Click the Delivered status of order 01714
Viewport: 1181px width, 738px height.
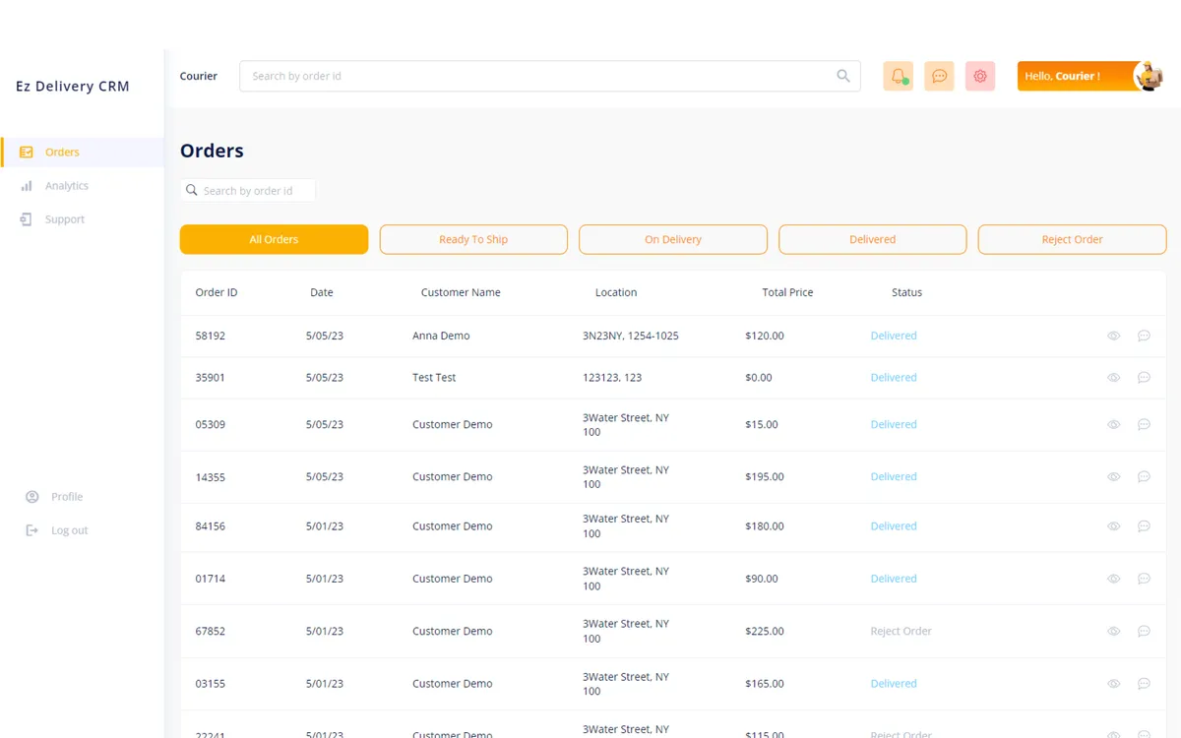(x=894, y=579)
